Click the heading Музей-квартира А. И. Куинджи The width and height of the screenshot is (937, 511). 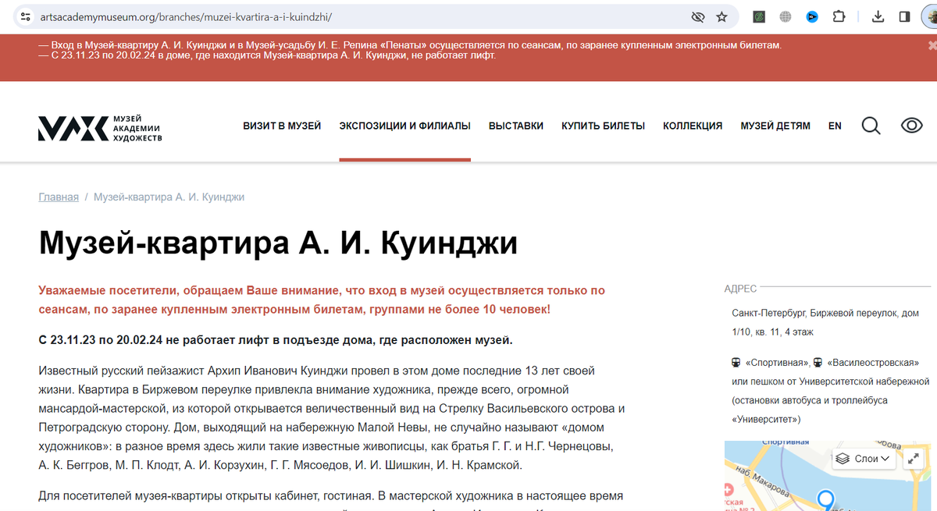(x=278, y=243)
